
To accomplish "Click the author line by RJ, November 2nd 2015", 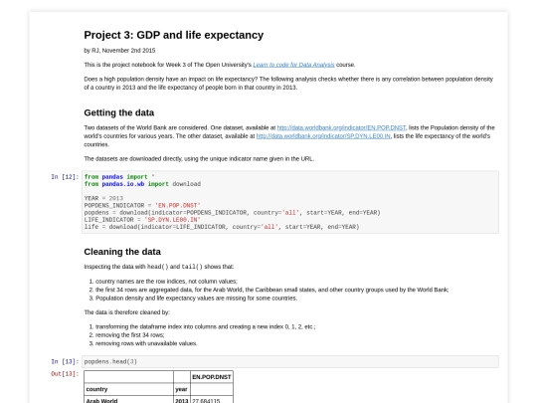I will pos(119,51).
